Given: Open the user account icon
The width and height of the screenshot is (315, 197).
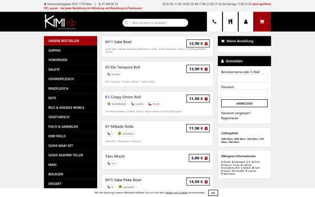Looking at the screenshot, I should coord(246,22).
